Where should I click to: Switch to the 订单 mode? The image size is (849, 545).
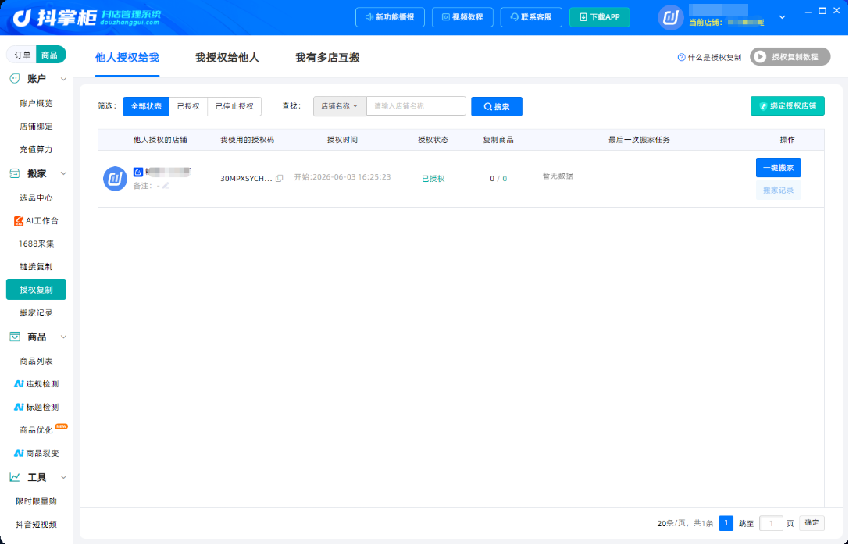click(22, 55)
